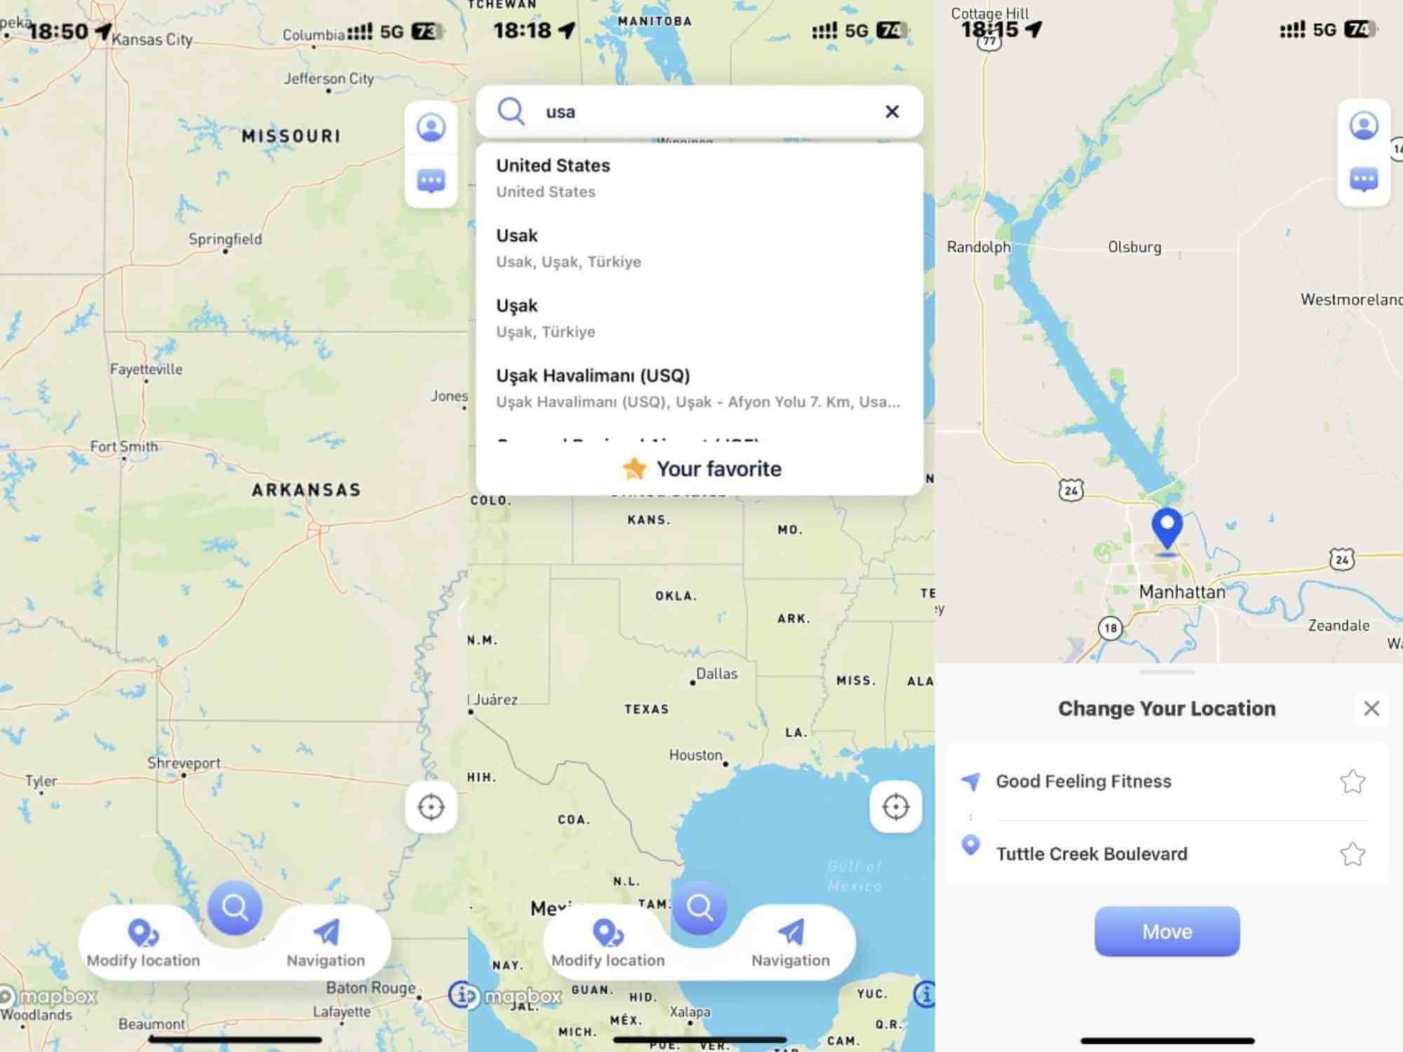Select Uşak Havalimanı airport search result
The width and height of the screenshot is (1403, 1052).
[701, 386]
